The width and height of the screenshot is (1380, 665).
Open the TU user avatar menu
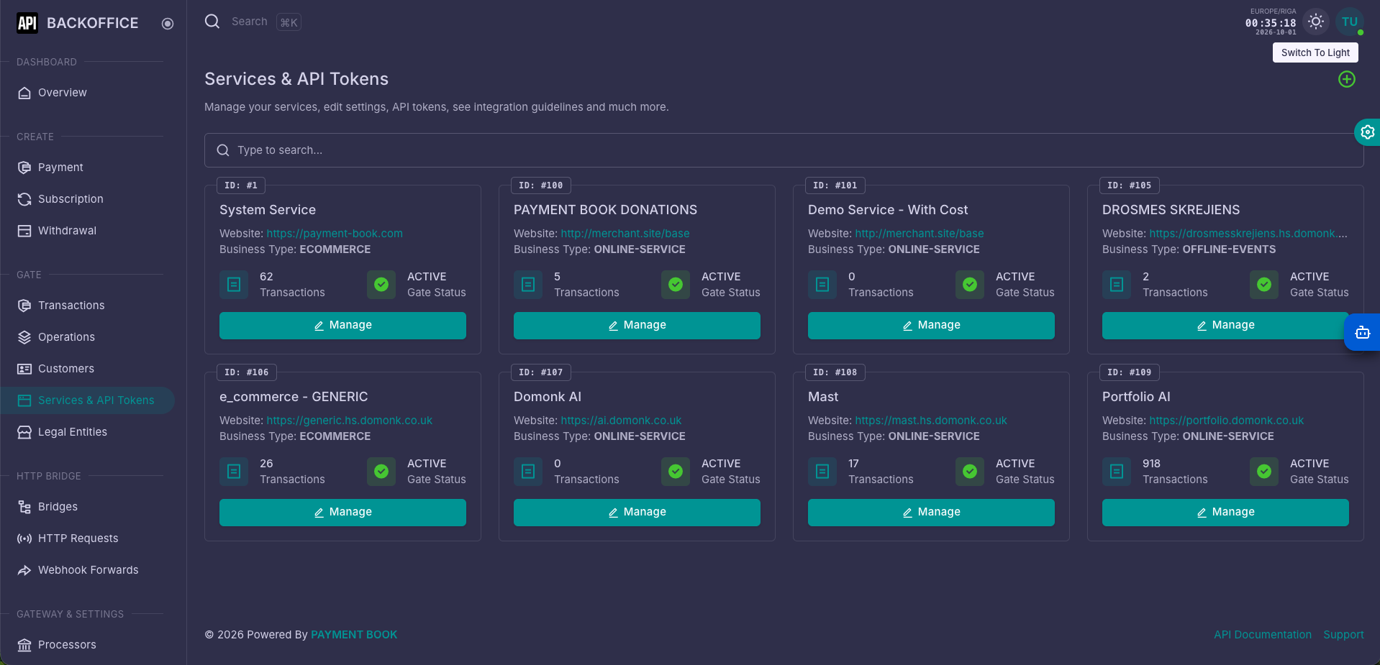click(1350, 22)
